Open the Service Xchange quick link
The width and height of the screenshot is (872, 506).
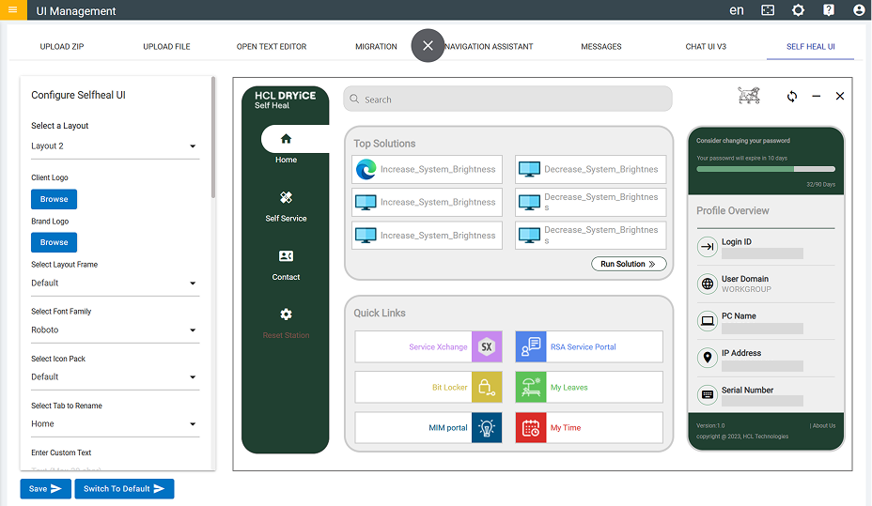coord(428,346)
